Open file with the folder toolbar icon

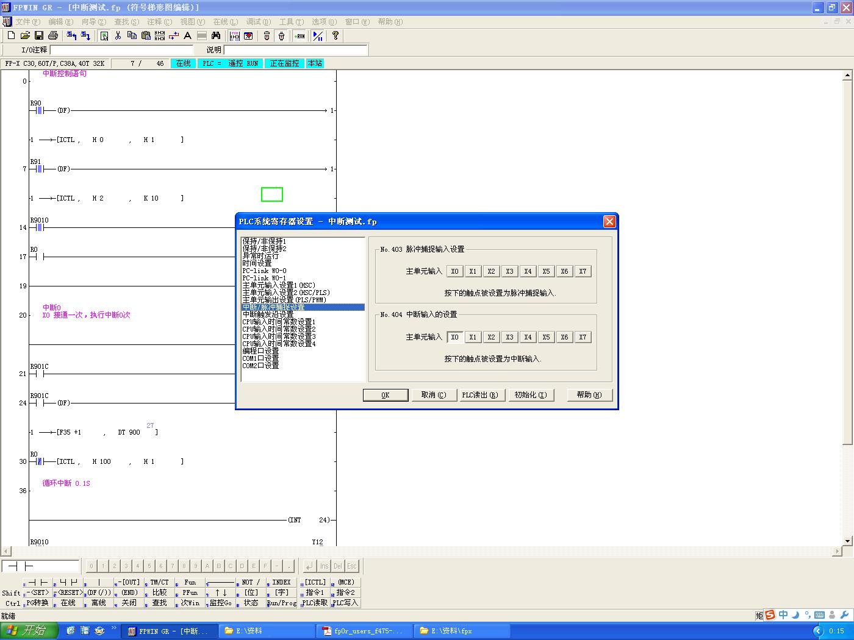coord(25,36)
